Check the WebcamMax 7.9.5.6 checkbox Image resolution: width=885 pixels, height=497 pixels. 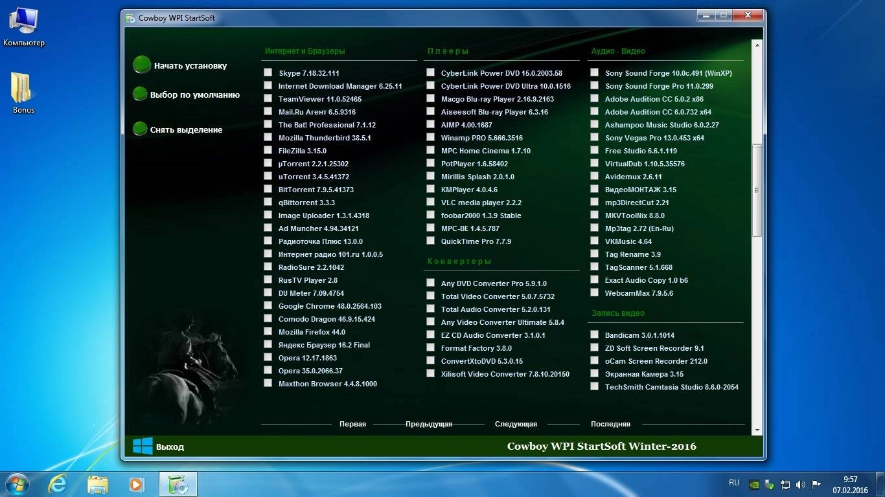point(594,293)
